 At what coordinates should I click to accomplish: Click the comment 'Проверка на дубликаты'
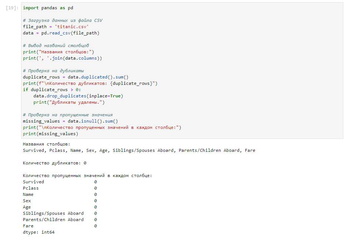pyautogui.click(x=53, y=71)
